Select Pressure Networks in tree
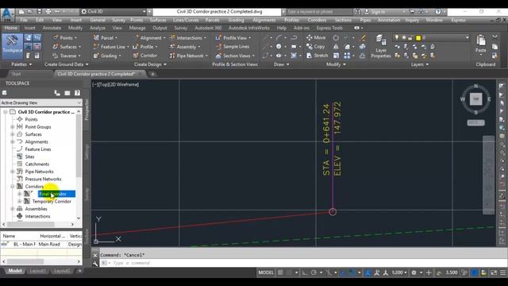This screenshot has width=508, height=286. 43,179
